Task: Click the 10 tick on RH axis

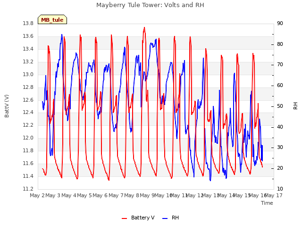Action: [x=280, y=189]
